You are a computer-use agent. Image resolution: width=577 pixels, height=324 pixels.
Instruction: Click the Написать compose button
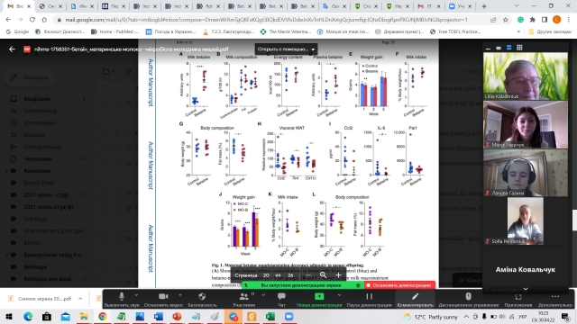tap(32, 77)
